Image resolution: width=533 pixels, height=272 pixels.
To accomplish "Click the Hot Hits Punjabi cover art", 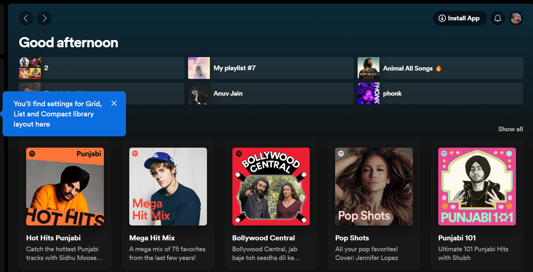I will tap(65, 187).
